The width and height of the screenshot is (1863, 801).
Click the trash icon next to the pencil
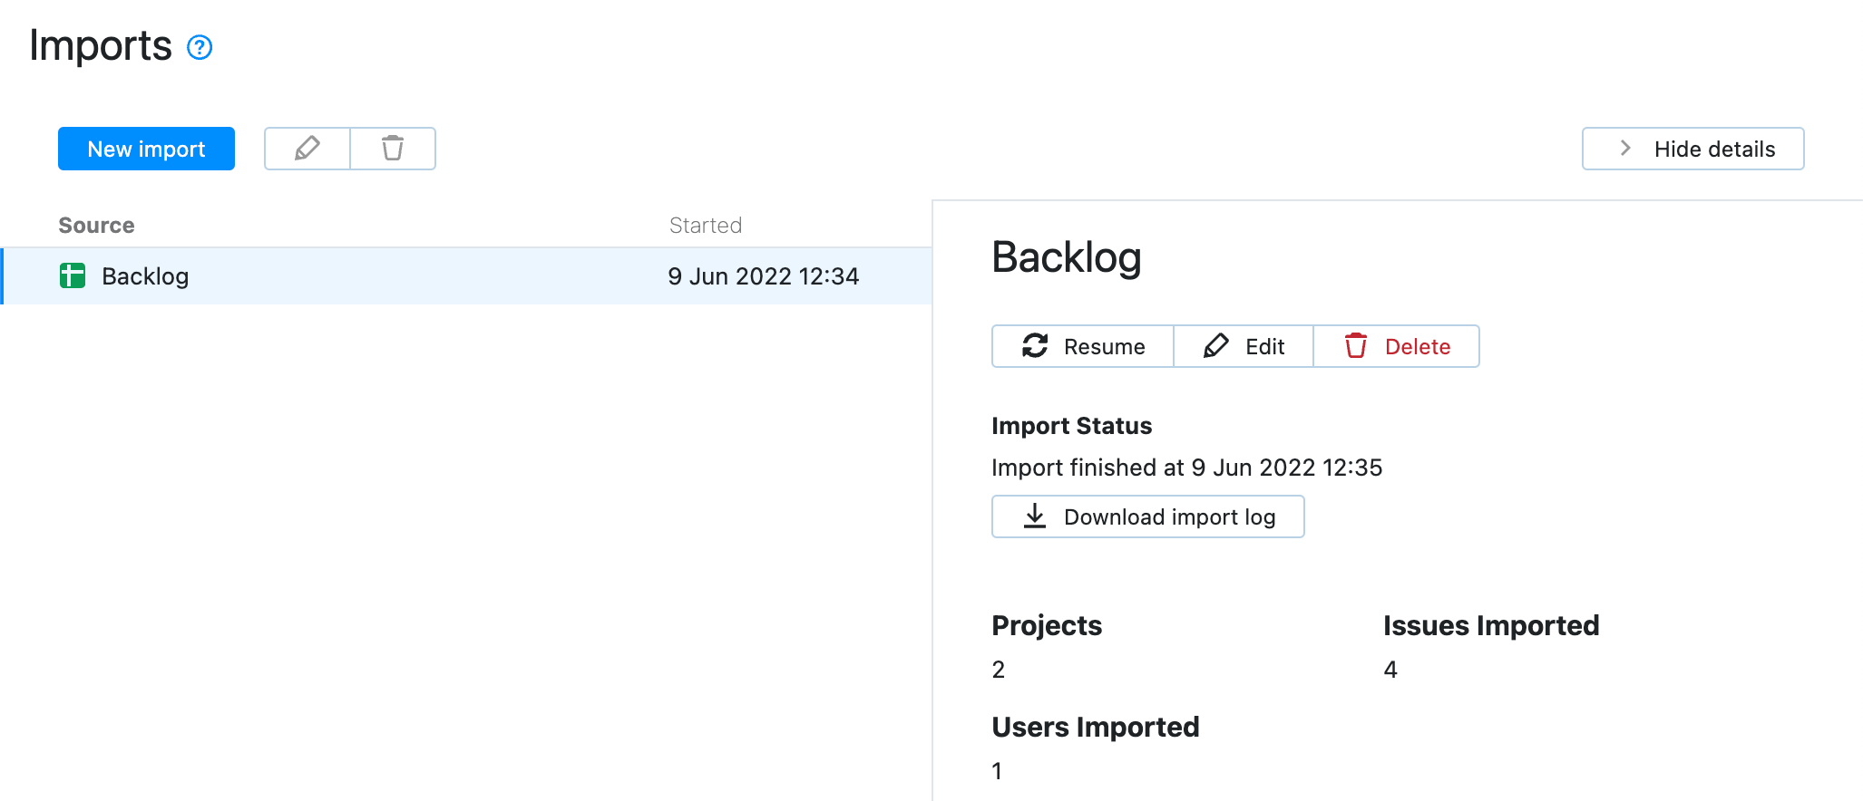(x=393, y=148)
